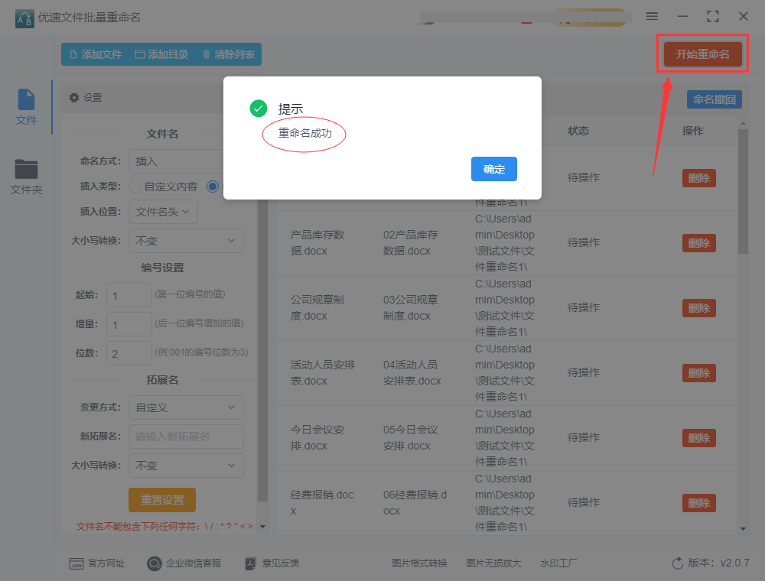Select the 自定义内容 radio button
765x581 pixels.
pyautogui.click(x=135, y=187)
